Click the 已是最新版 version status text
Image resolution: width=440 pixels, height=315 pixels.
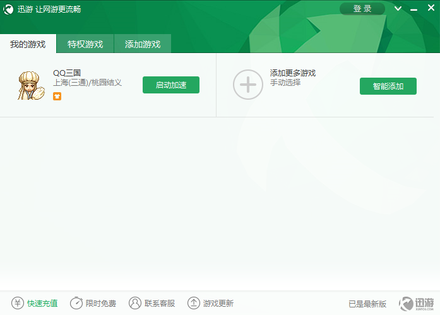tap(367, 304)
